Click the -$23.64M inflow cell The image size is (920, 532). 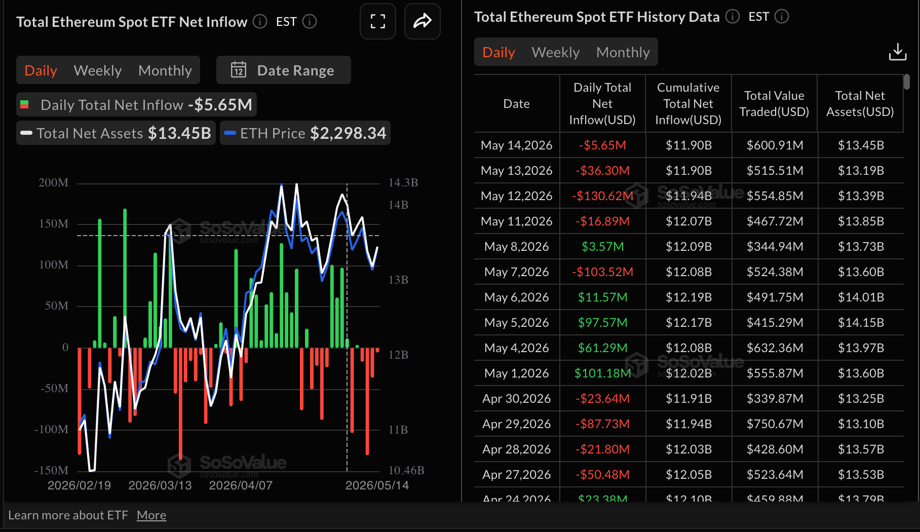(x=602, y=399)
